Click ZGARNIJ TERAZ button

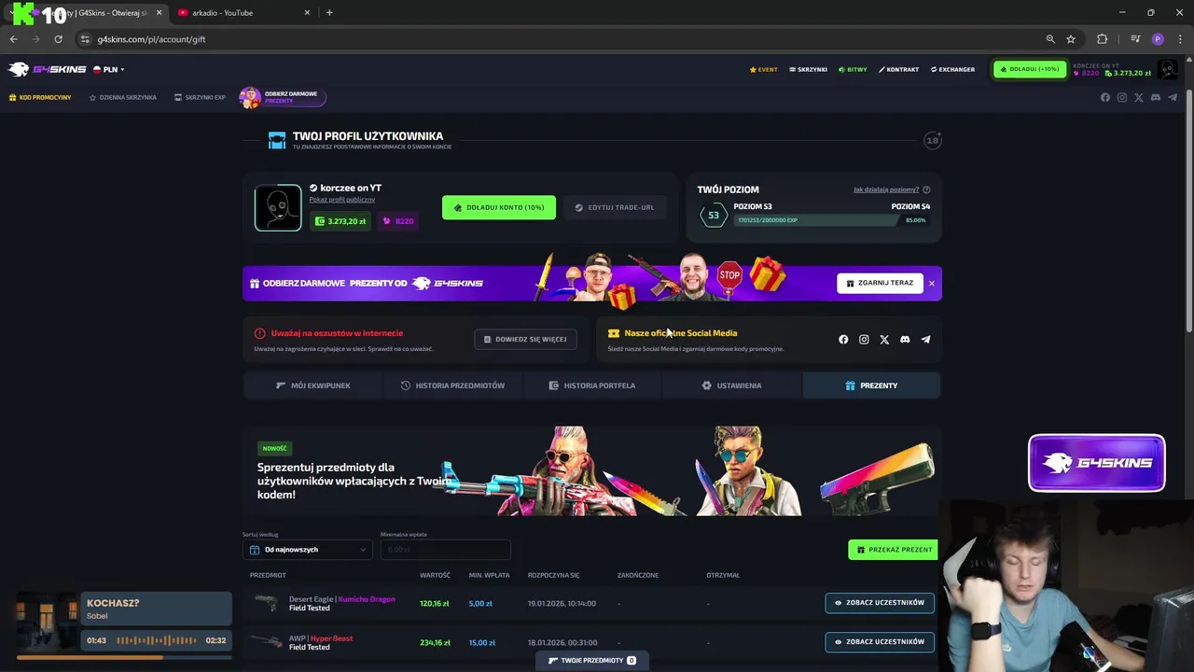pos(880,283)
